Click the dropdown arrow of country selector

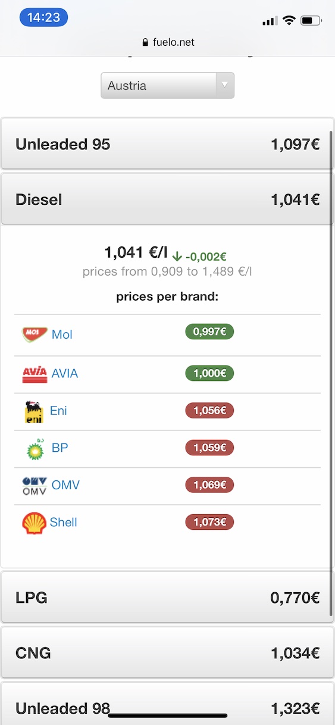tap(224, 85)
